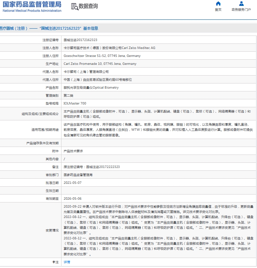This screenshot has height=268, width=257.
Task: Click intended use text starting 该产品在医疗机构中使用
Action: 158,130
